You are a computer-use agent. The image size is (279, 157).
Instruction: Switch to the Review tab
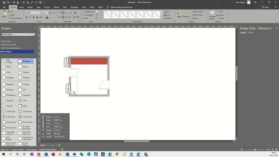[x=56, y=7]
